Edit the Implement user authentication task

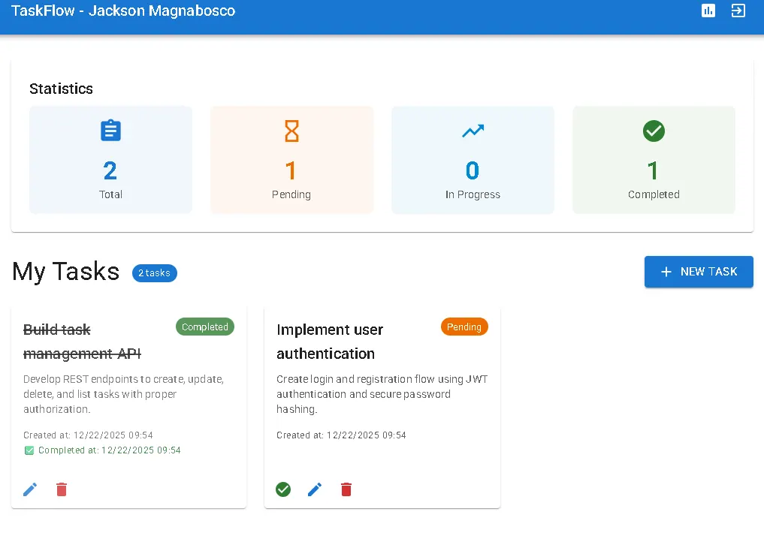[x=315, y=489]
